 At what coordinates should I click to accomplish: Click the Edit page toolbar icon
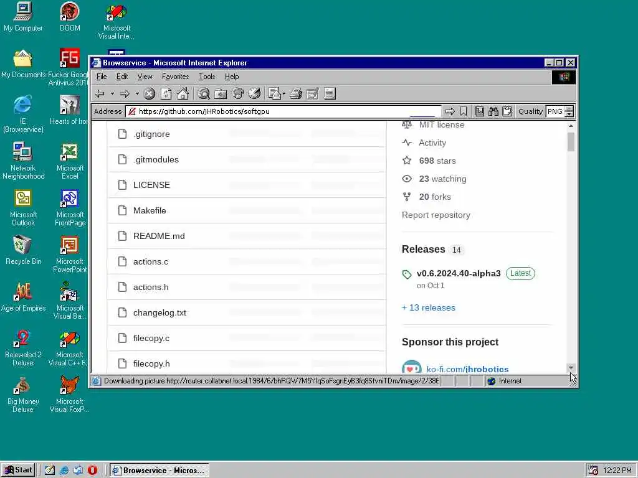[313, 94]
